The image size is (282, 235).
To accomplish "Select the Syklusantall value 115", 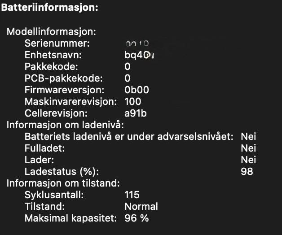I will click(x=132, y=195).
